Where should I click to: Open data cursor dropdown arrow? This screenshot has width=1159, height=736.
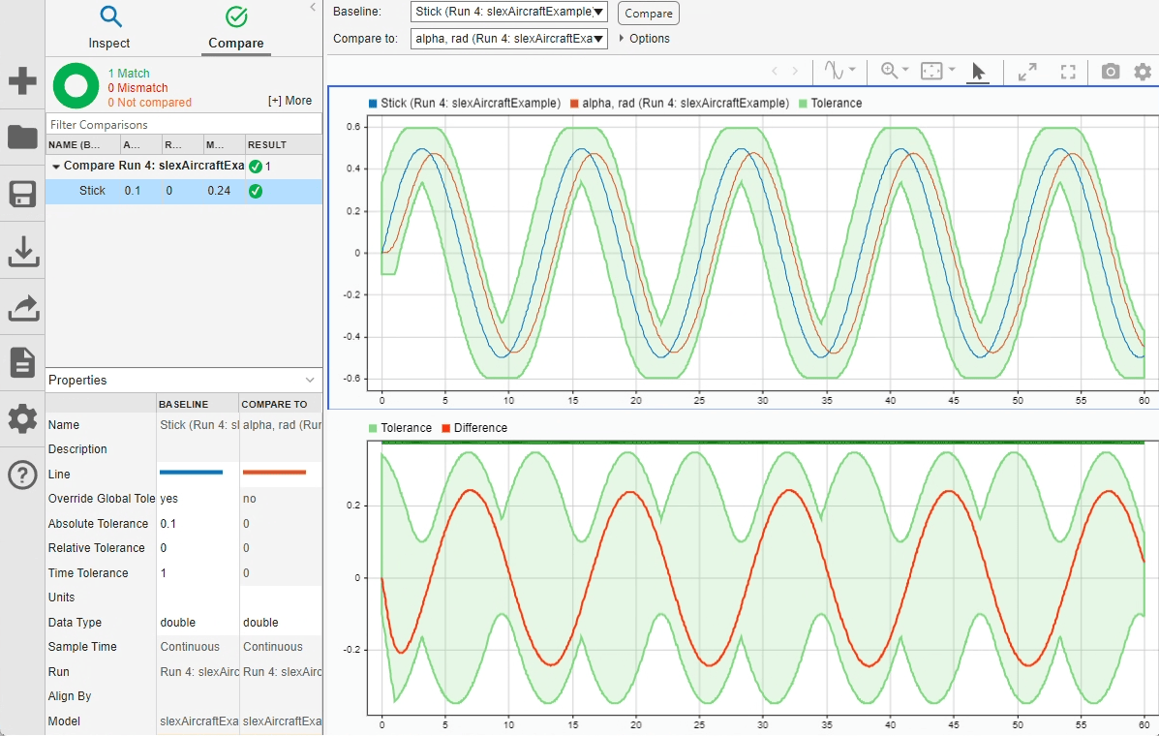coord(852,70)
